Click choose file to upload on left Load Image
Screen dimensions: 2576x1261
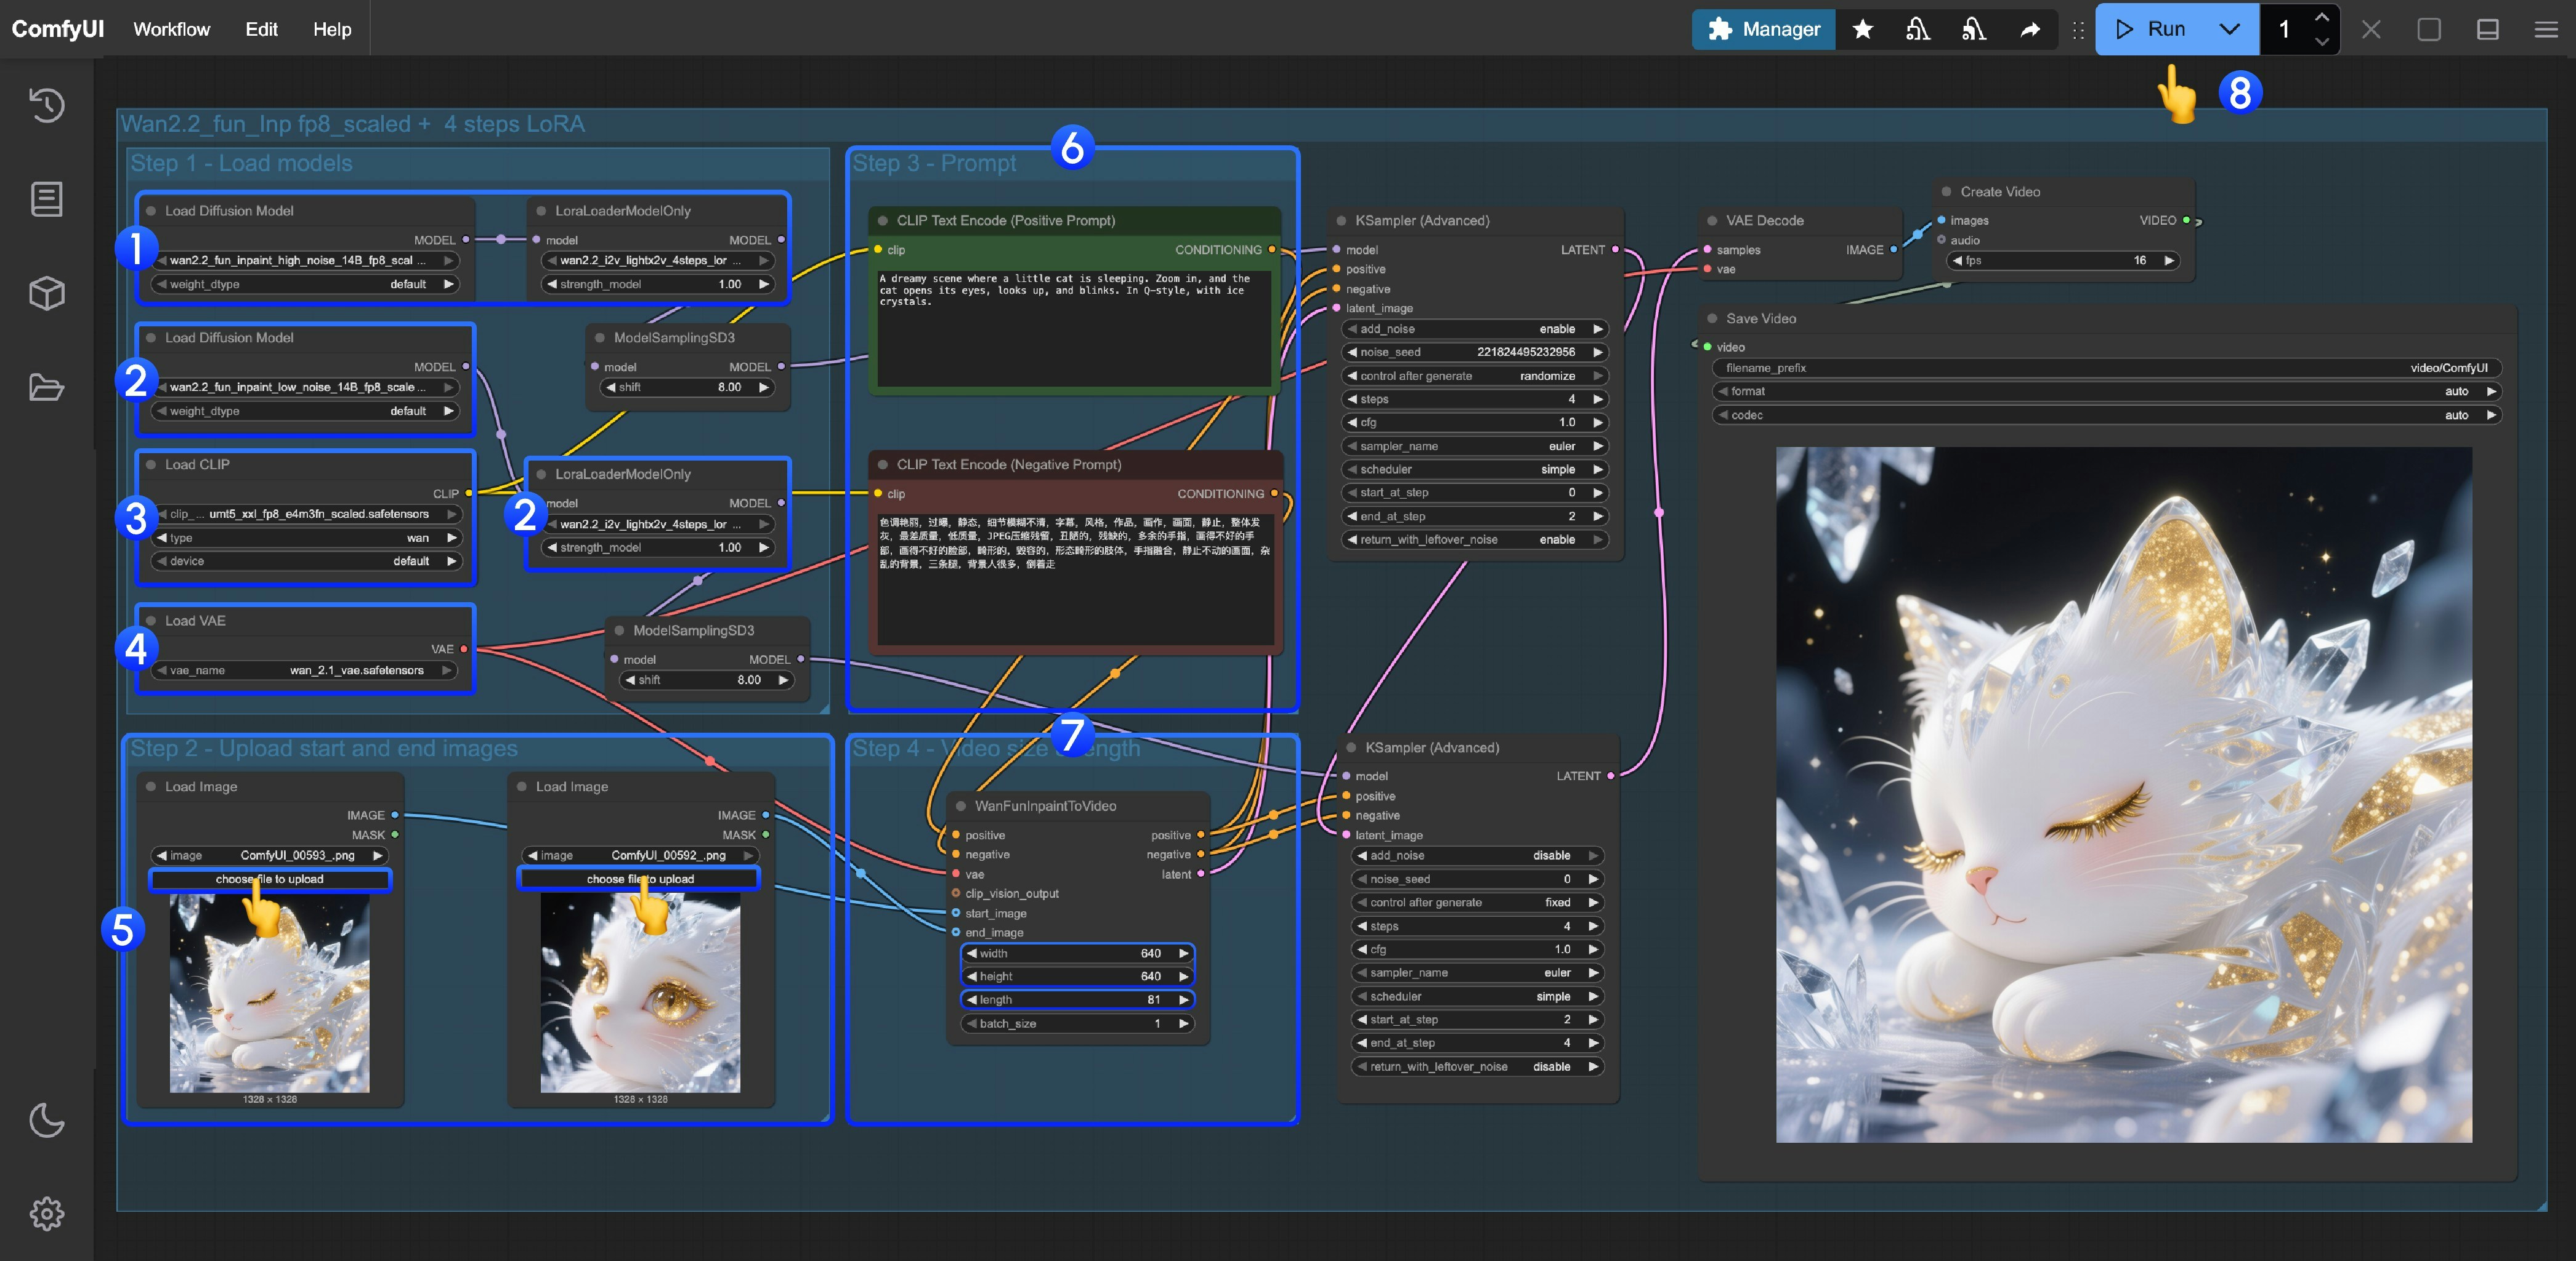click(270, 879)
